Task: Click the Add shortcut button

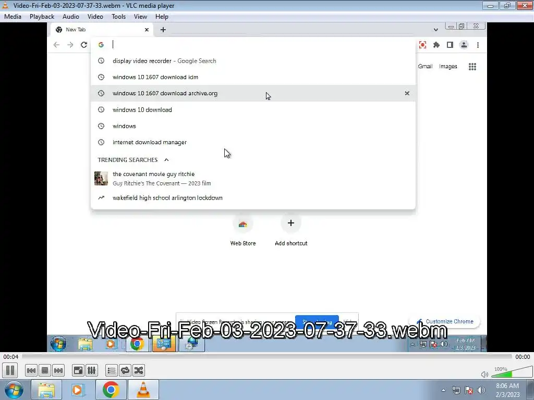Action: tap(291, 231)
